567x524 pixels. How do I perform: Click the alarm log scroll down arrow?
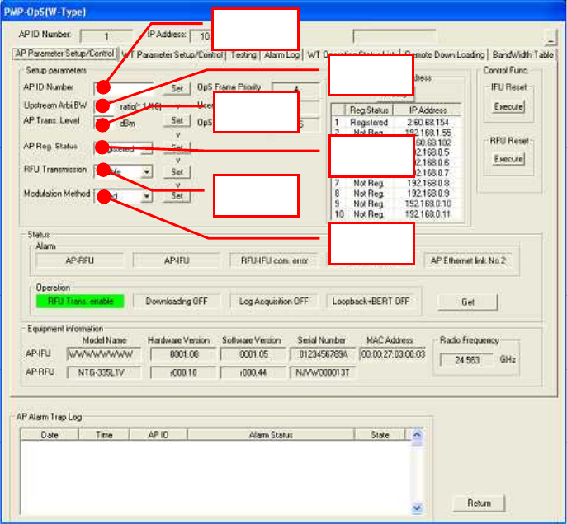point(417,508)
